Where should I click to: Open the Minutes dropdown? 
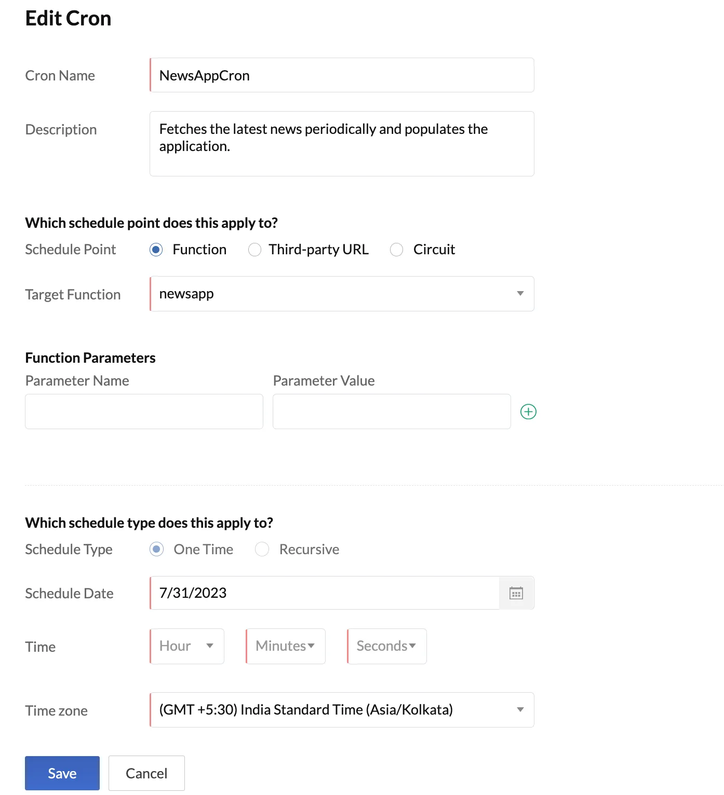286,646
